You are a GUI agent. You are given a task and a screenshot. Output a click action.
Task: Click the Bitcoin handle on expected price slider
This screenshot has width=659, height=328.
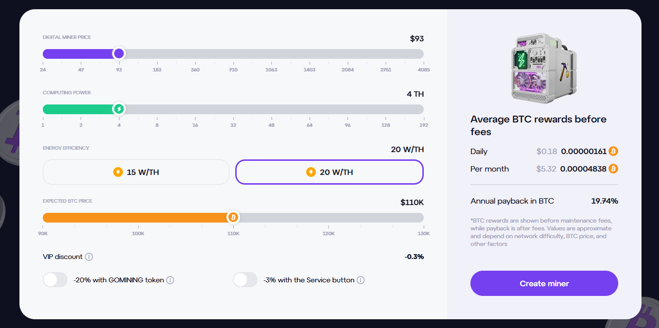pyautogui.click(x=233, y=217)
